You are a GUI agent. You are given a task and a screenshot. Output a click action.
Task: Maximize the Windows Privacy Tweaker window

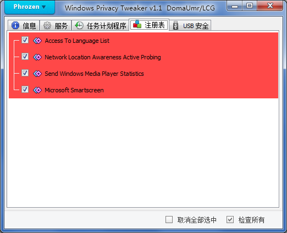coord(250,5)
